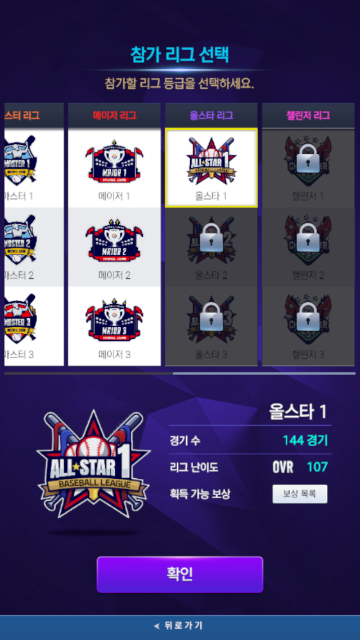Select the 메이저 2 league emblem
Image resolution: width=360 pixels, height=640 pixels.
[x=114, y=241]
